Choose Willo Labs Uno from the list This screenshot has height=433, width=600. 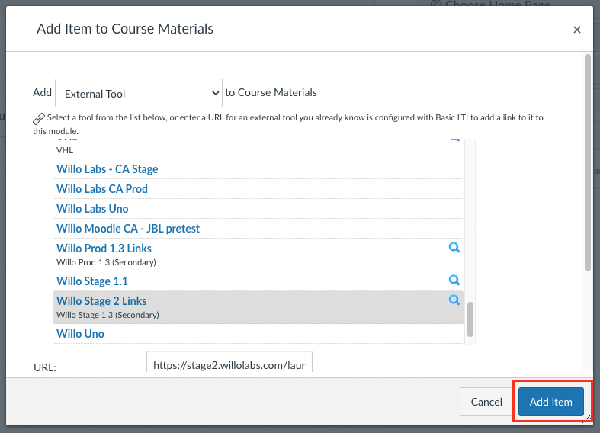tap(92, 209)
